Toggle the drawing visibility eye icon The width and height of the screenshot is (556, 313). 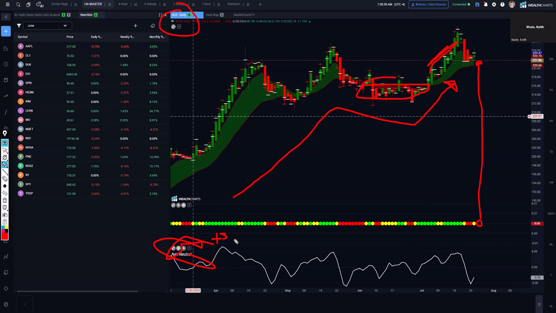5,143
